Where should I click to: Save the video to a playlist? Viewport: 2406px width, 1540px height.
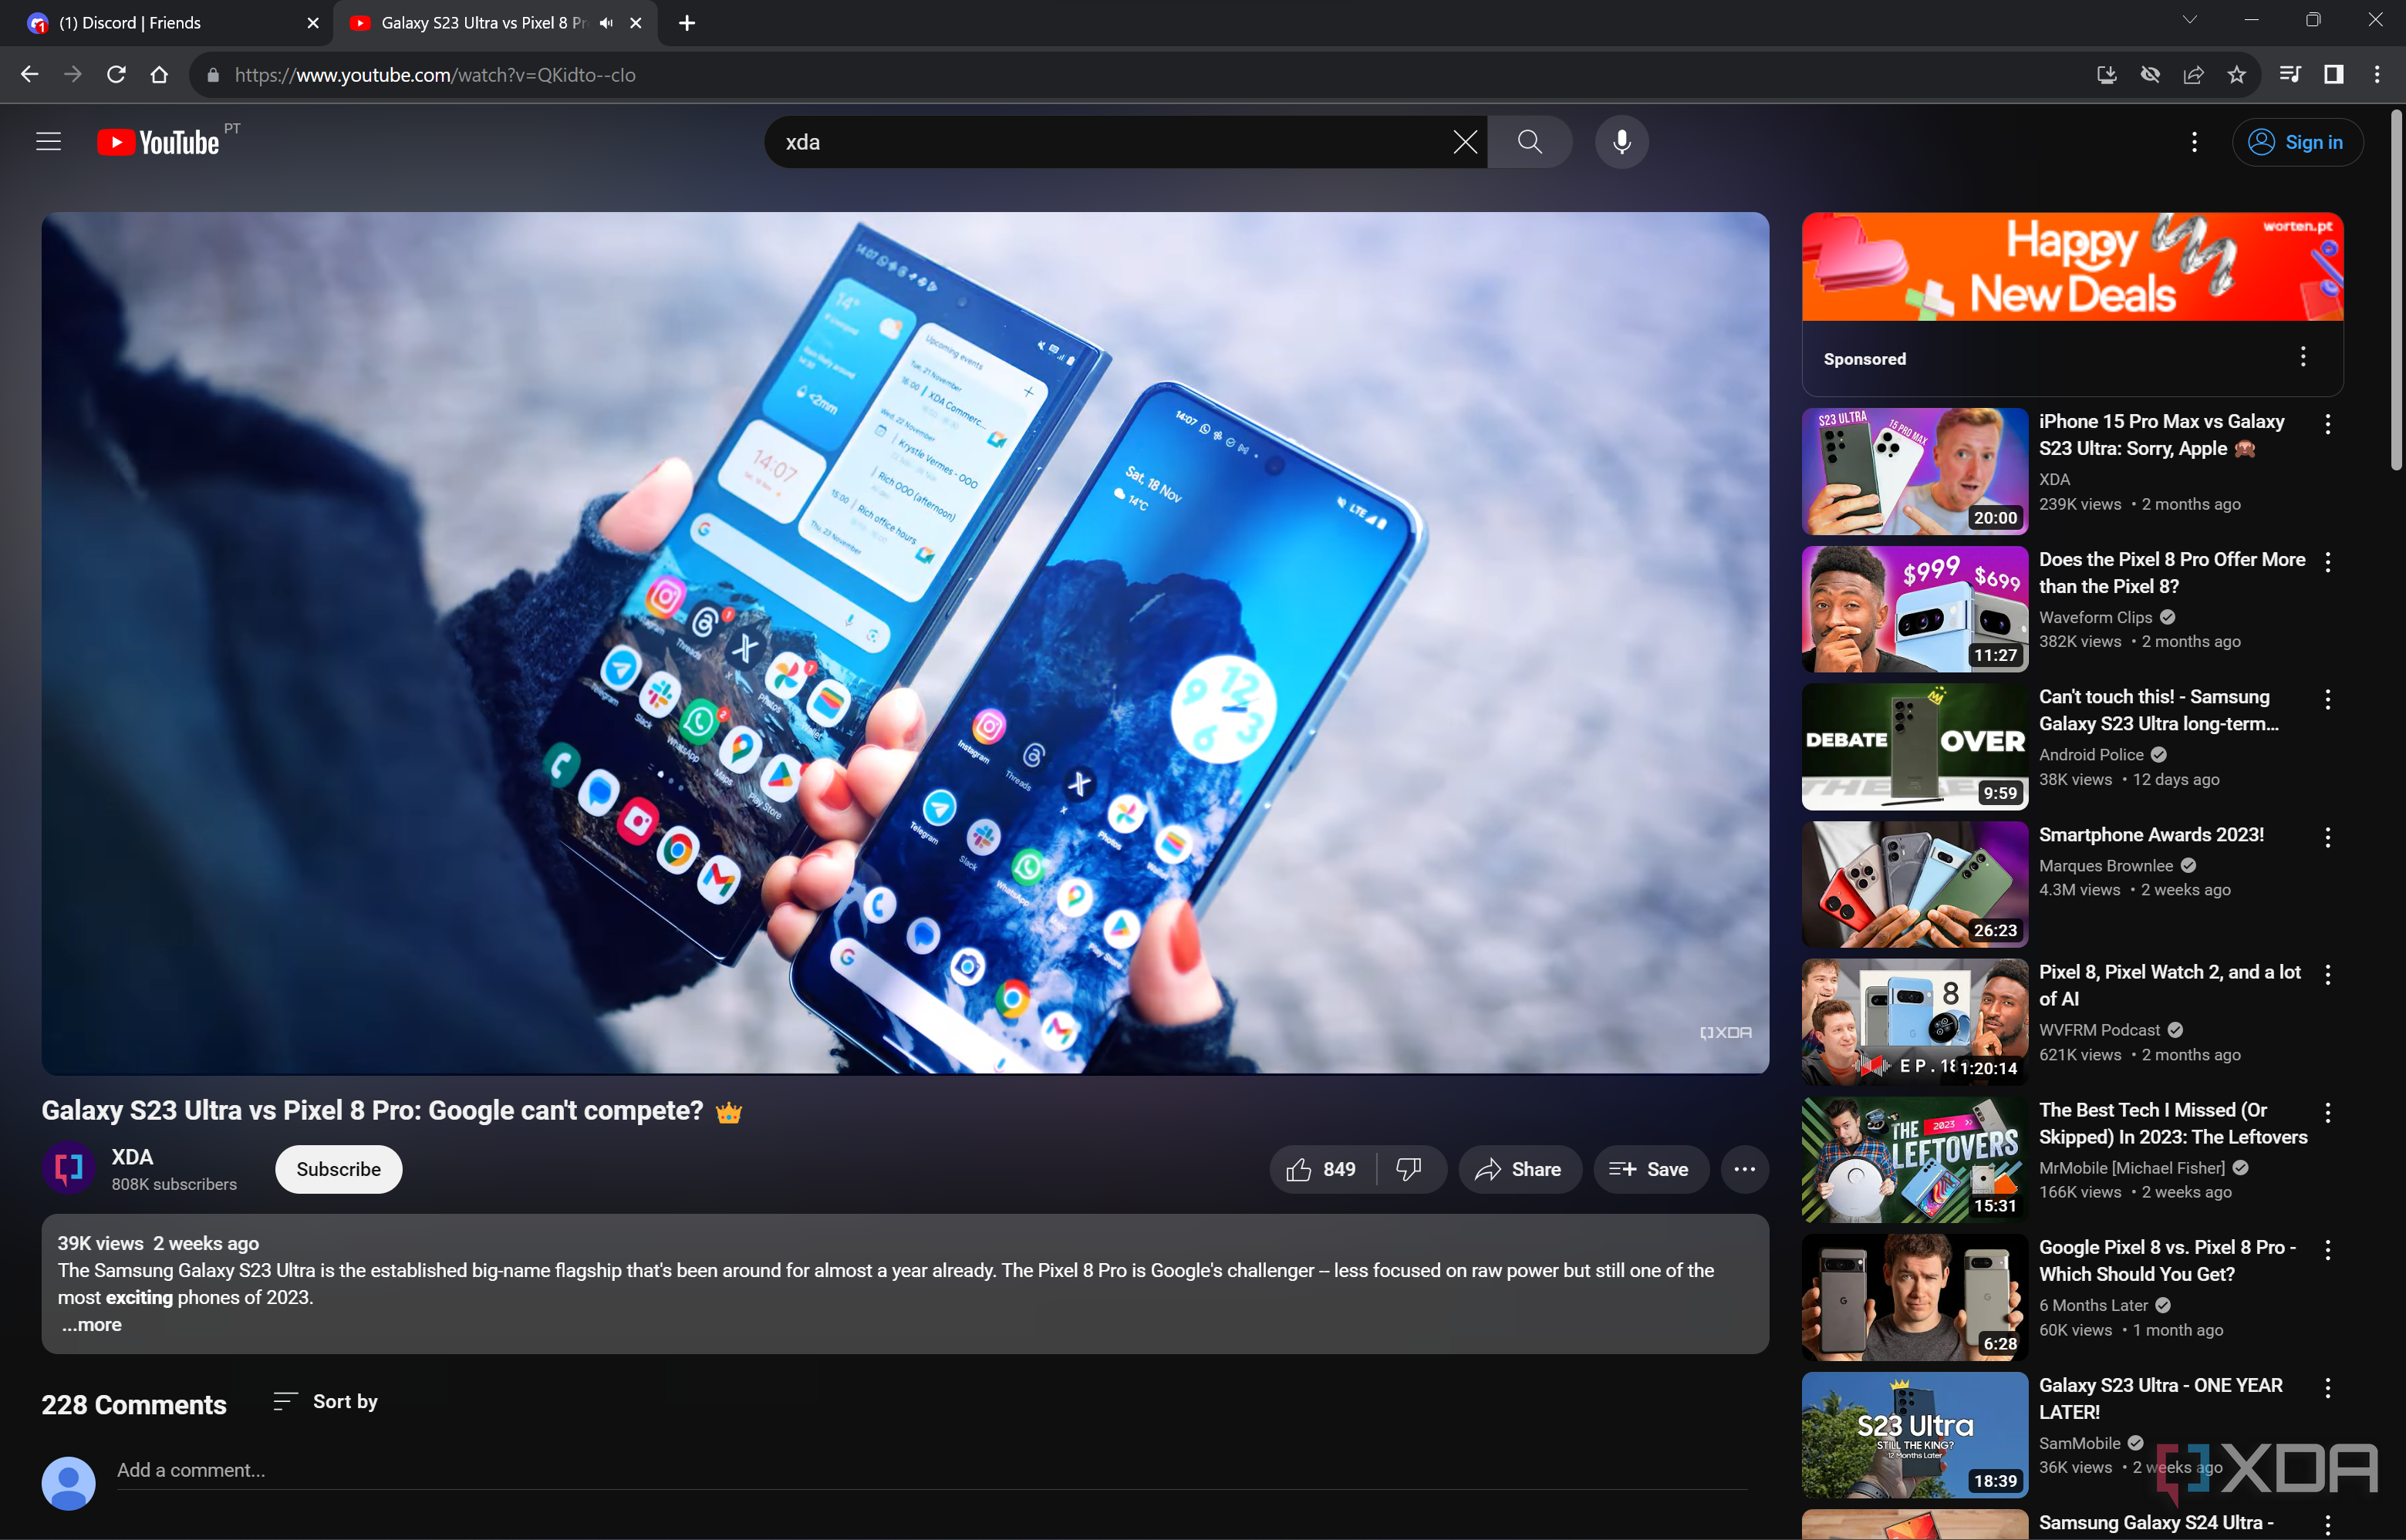pyautogui.click(x=1650, y=1169)
